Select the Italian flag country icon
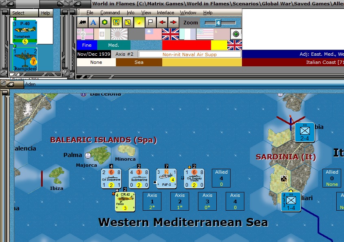This screenshot has height=242, width=344. 102,34
